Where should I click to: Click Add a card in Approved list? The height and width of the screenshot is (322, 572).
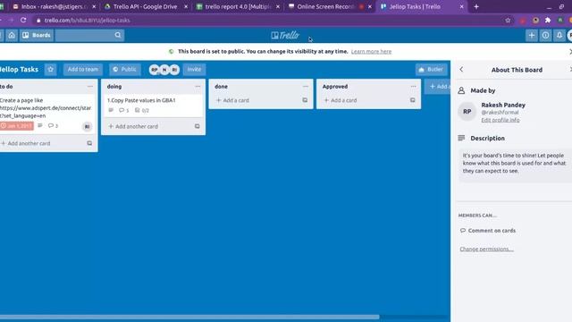pyautogui.click(x=341, y=100)
